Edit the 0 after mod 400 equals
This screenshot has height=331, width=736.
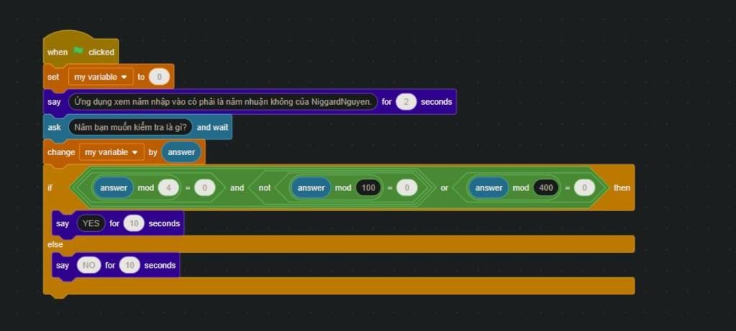click(584, 188)
